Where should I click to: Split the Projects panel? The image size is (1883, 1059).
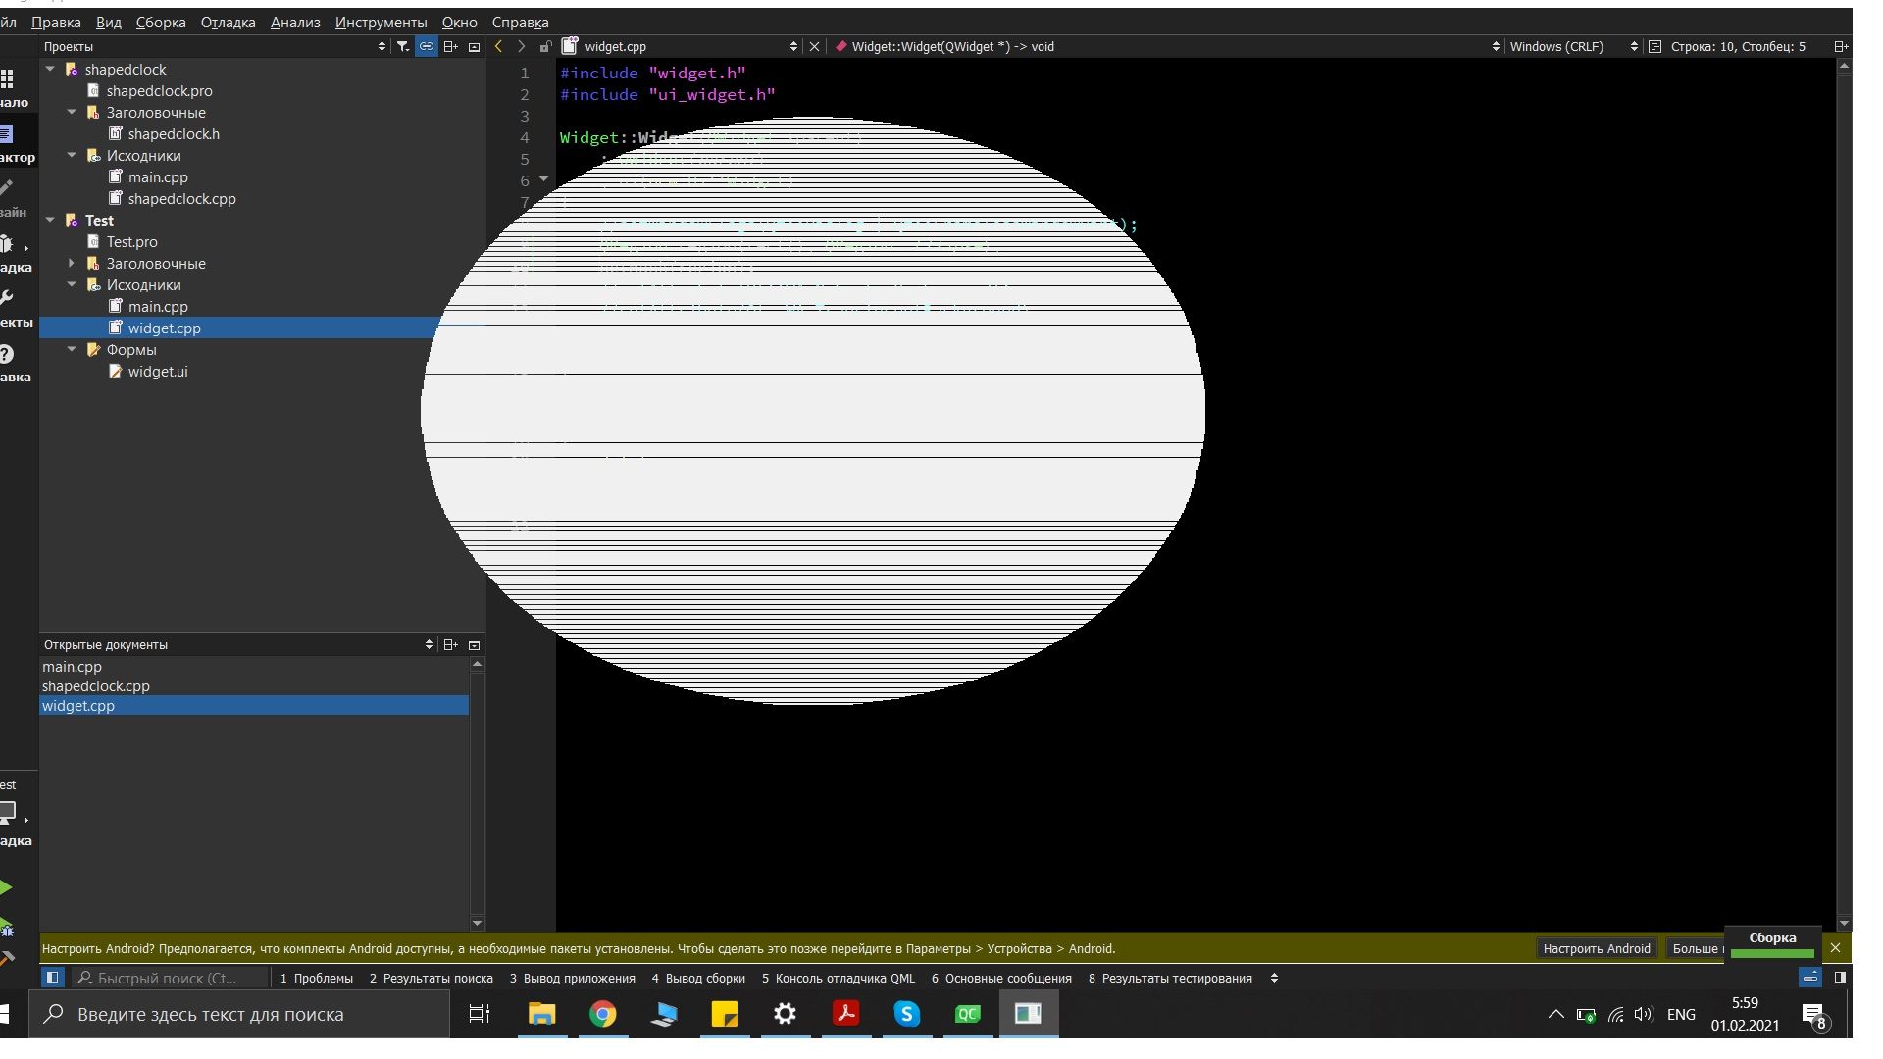450,46
